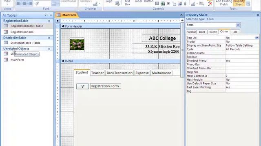The width and height of the screenshot is (261, 146).
Task: Collapse the RegistrationTable group
Action: point(49,21)
